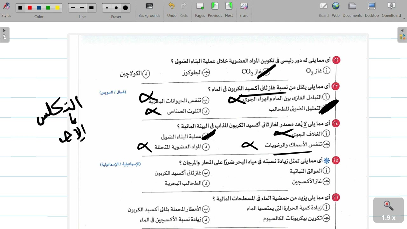Click the option 'زيادة نسبة الأكسجين فى الماء'
Image resolution: width=407 pixels, height=229 pixels.
tap(175, 219)
